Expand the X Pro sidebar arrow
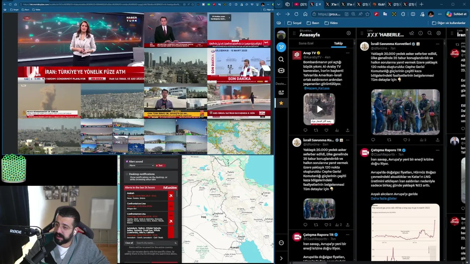Viewport: 470px width, 264px height. click(281, 258)
